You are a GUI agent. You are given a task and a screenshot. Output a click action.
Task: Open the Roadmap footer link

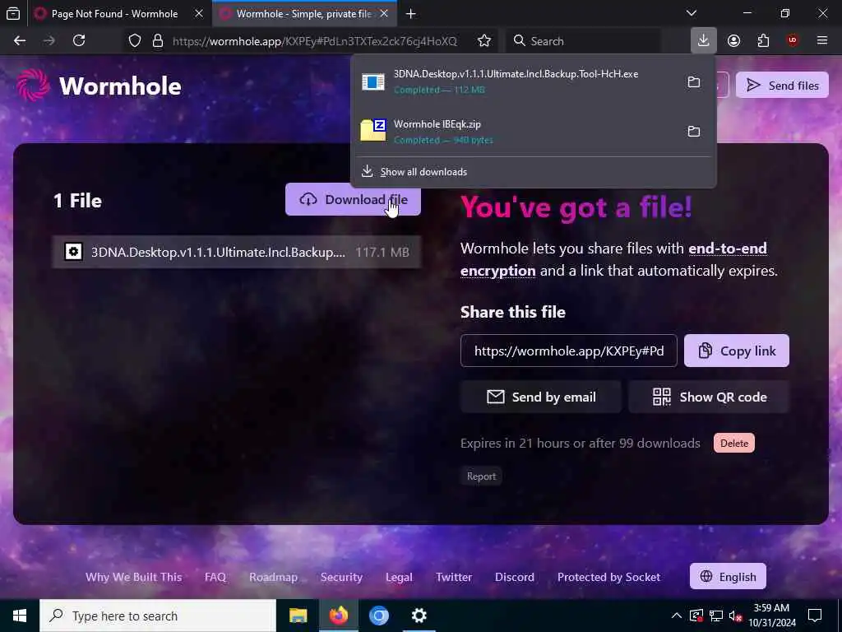(273, 577)
